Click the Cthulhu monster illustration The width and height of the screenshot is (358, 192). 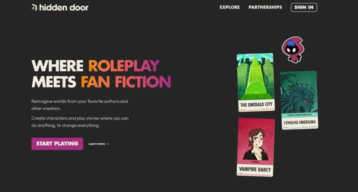[298, 92]
